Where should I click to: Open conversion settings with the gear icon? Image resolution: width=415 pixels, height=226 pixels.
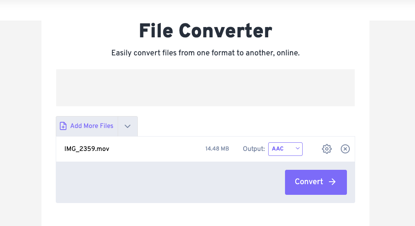327,149
